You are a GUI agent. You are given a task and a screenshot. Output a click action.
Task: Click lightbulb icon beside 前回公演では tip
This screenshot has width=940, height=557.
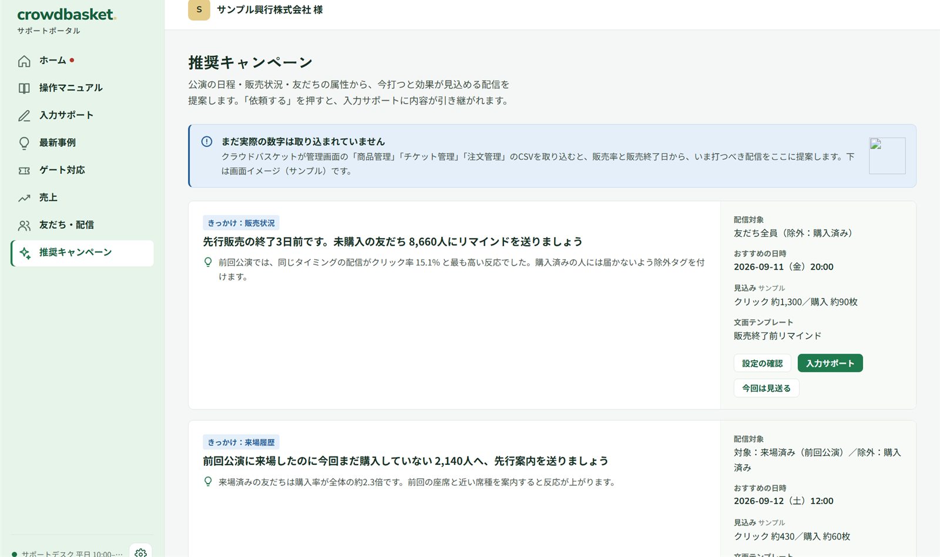click(208, 262)
